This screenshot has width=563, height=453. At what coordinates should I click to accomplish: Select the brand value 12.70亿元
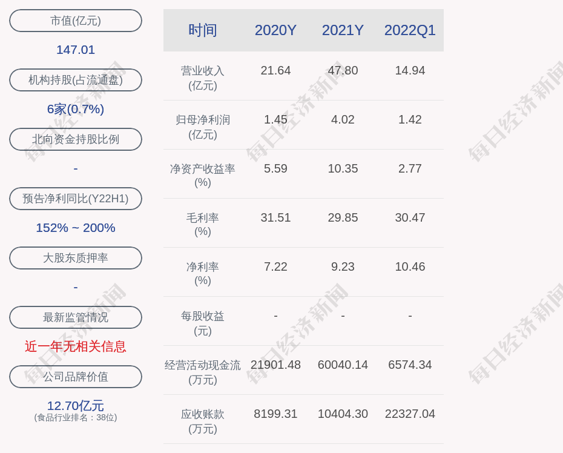pos(76,406)
